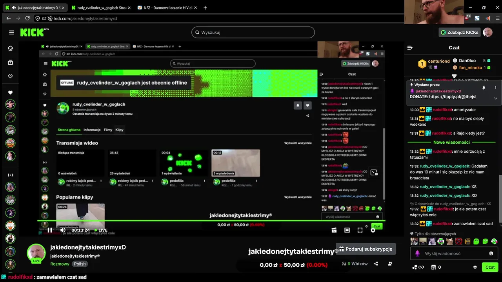
Task: Open the report user icon beside share
Action: (390, 264)
